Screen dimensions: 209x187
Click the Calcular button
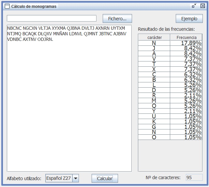click(x=105, y=178)
